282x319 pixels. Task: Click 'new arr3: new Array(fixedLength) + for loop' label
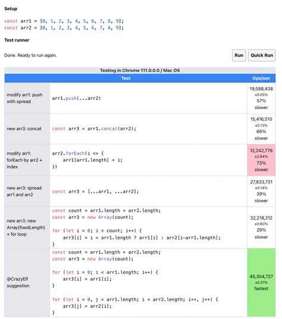pos(26,227)
